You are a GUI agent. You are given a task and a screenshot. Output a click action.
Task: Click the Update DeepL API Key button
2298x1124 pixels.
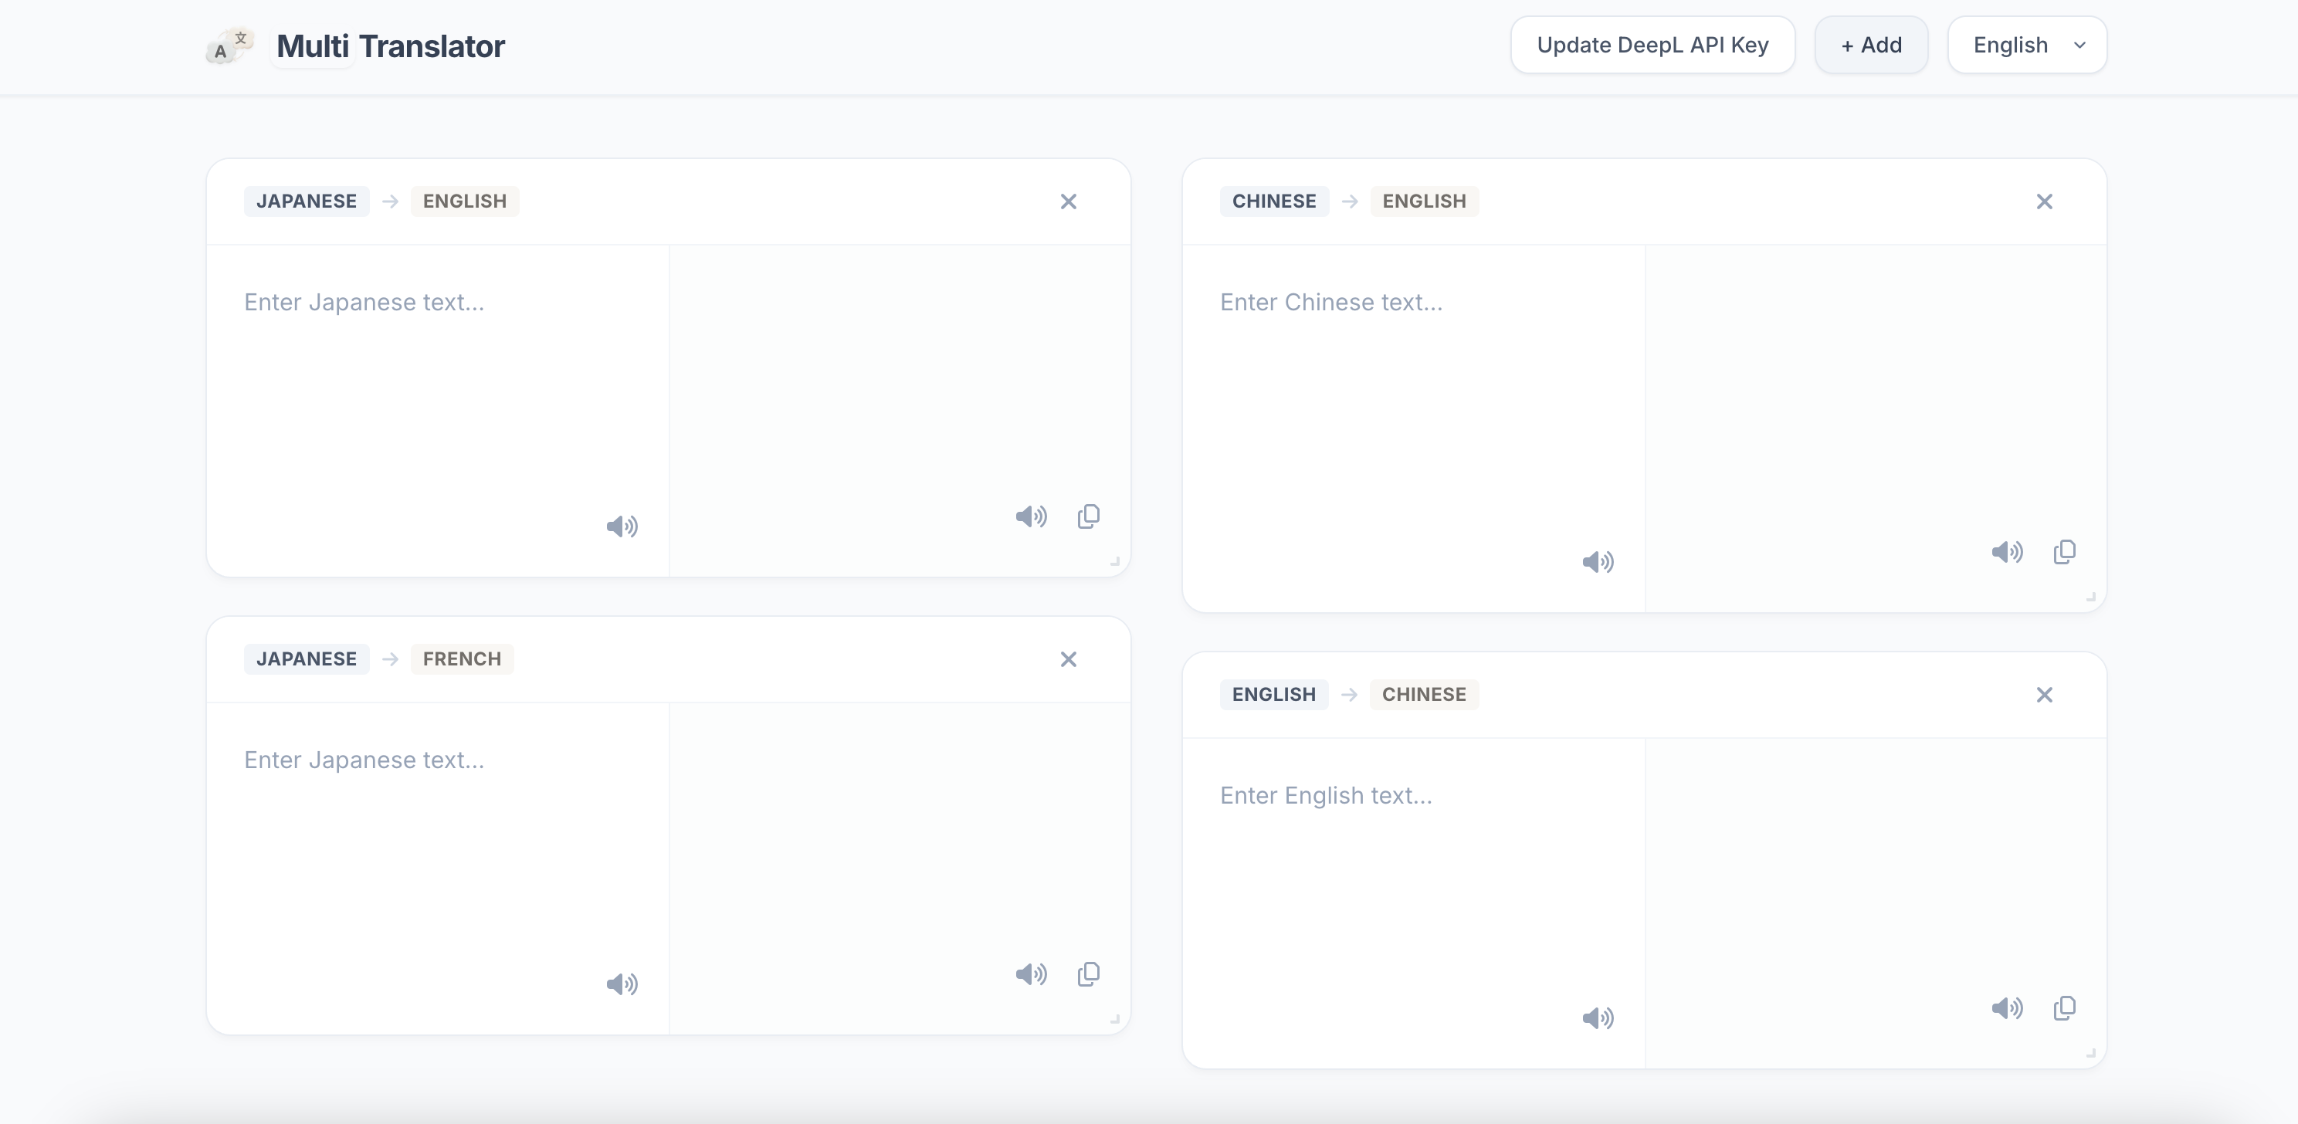tap(1652, 46)
